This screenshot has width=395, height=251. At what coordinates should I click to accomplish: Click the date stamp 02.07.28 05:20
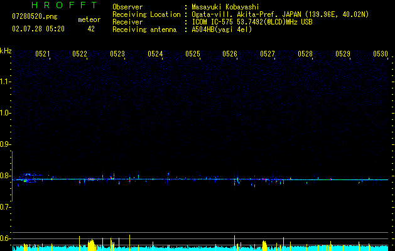(x=38, y=29)
